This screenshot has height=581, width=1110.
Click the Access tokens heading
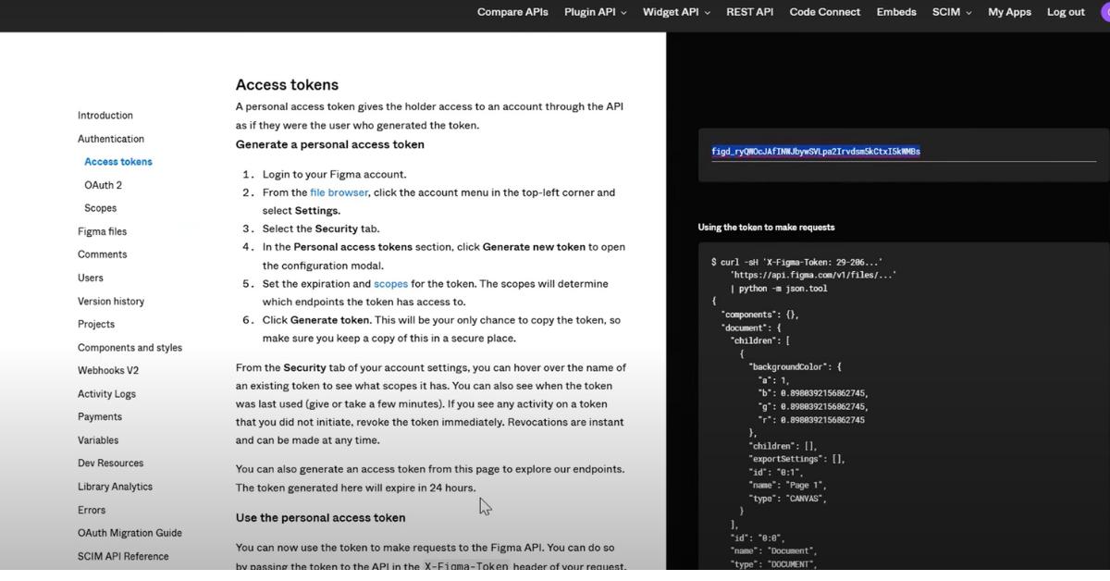click(x=287, y=85)
